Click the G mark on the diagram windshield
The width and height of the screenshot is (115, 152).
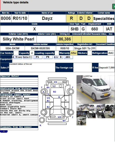point(59,97)
